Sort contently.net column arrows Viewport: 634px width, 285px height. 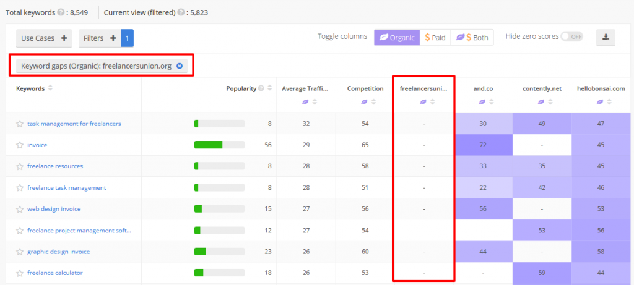point(550,102)
